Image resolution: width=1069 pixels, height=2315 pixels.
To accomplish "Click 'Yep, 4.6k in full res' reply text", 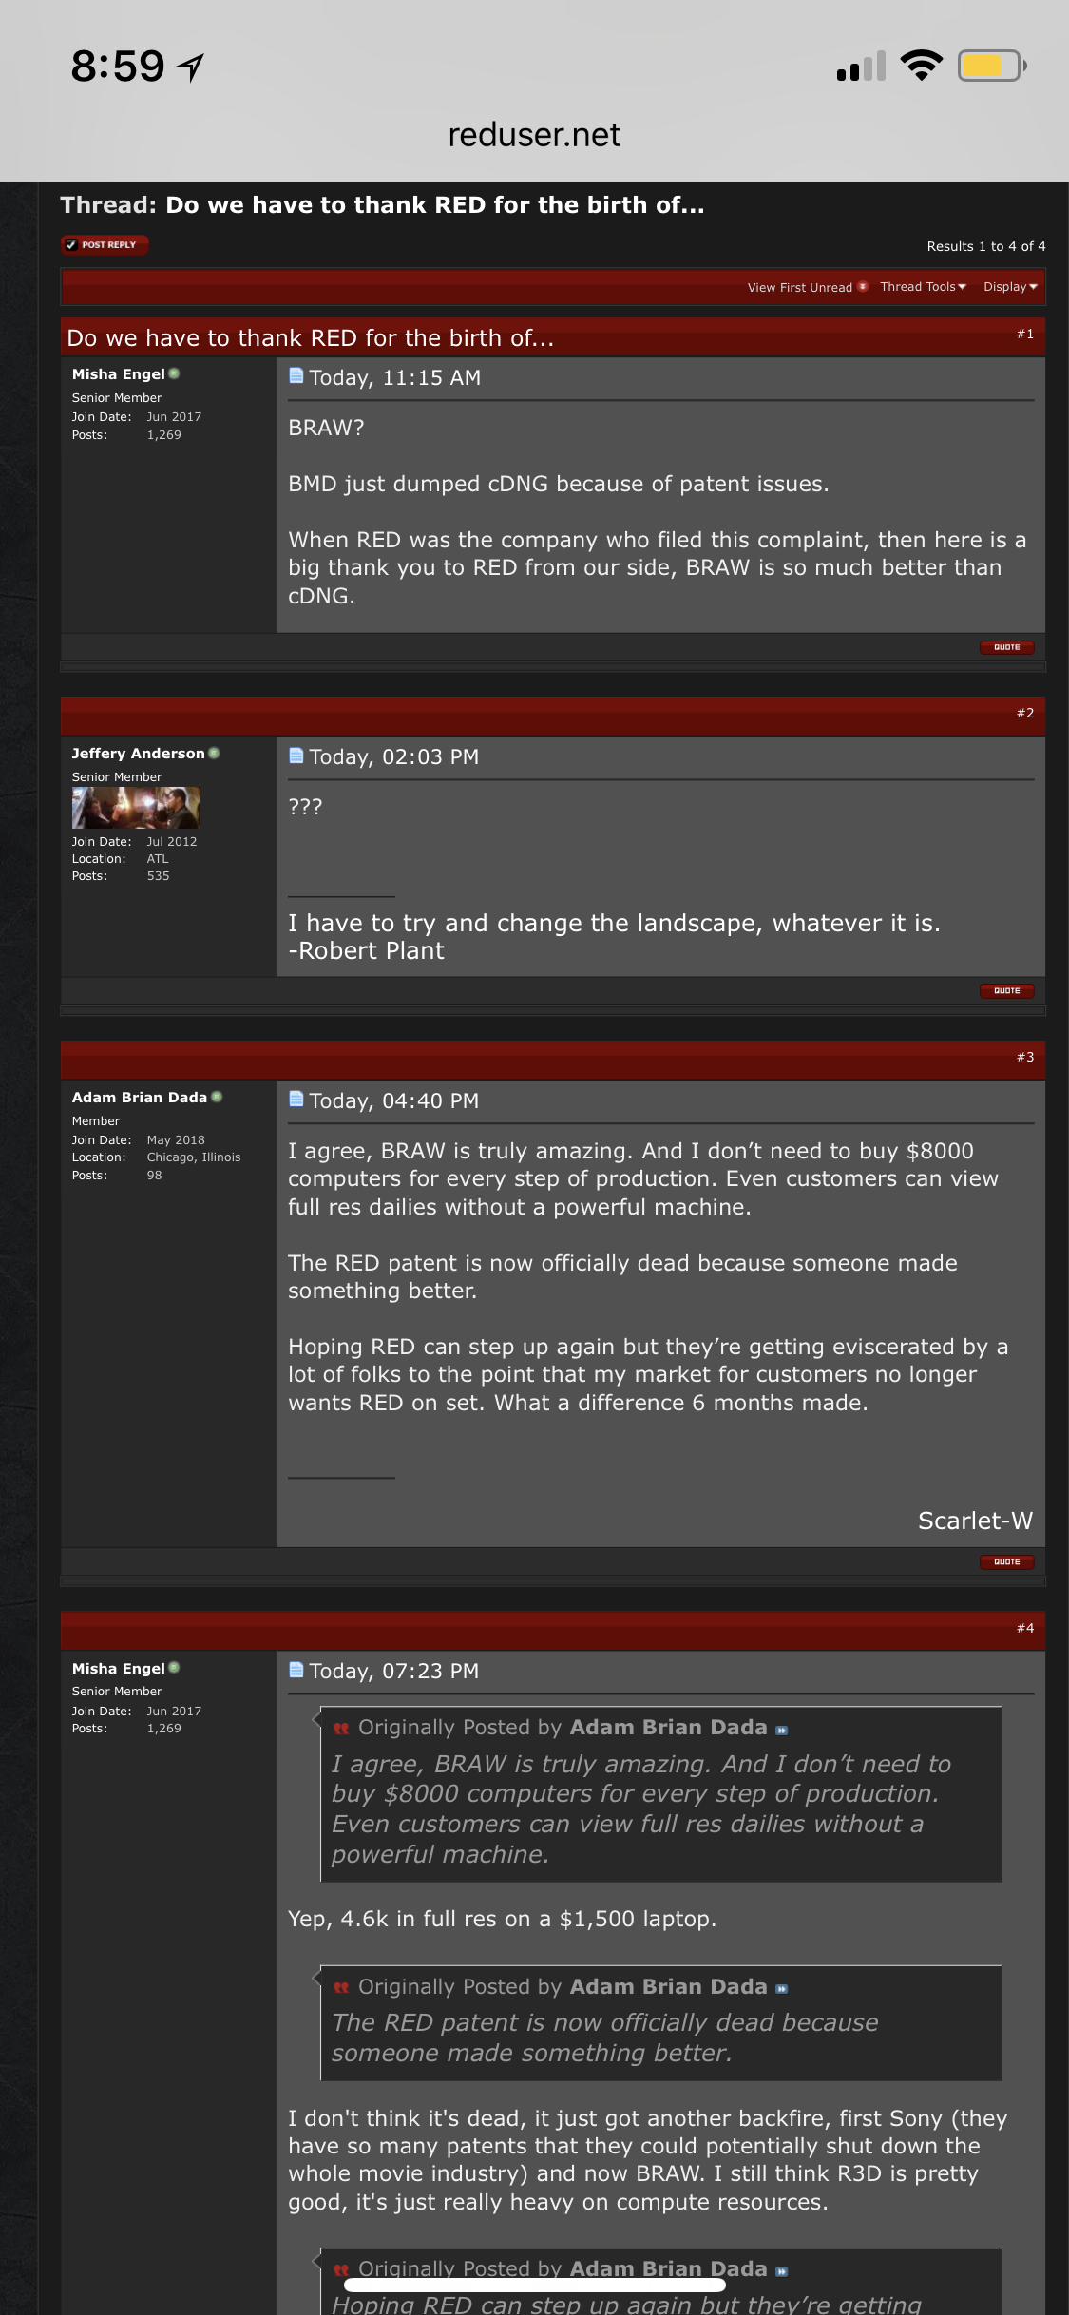I will [x=502, y=1919].
